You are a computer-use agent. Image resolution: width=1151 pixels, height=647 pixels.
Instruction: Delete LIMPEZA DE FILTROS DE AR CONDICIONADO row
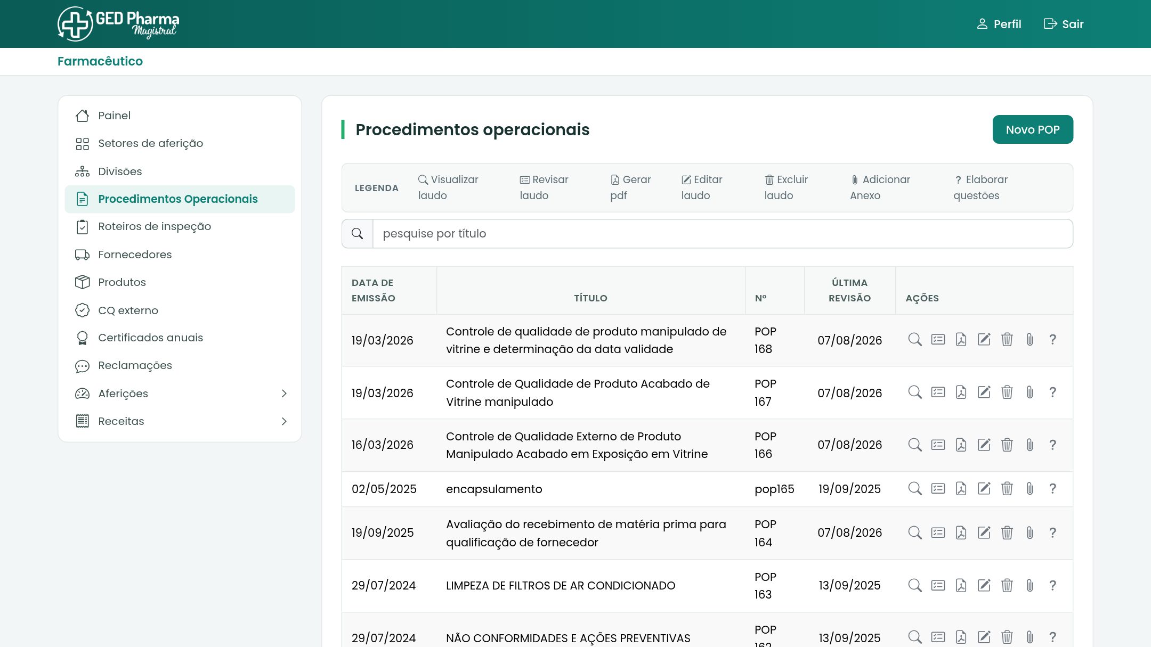point(1007,586)
